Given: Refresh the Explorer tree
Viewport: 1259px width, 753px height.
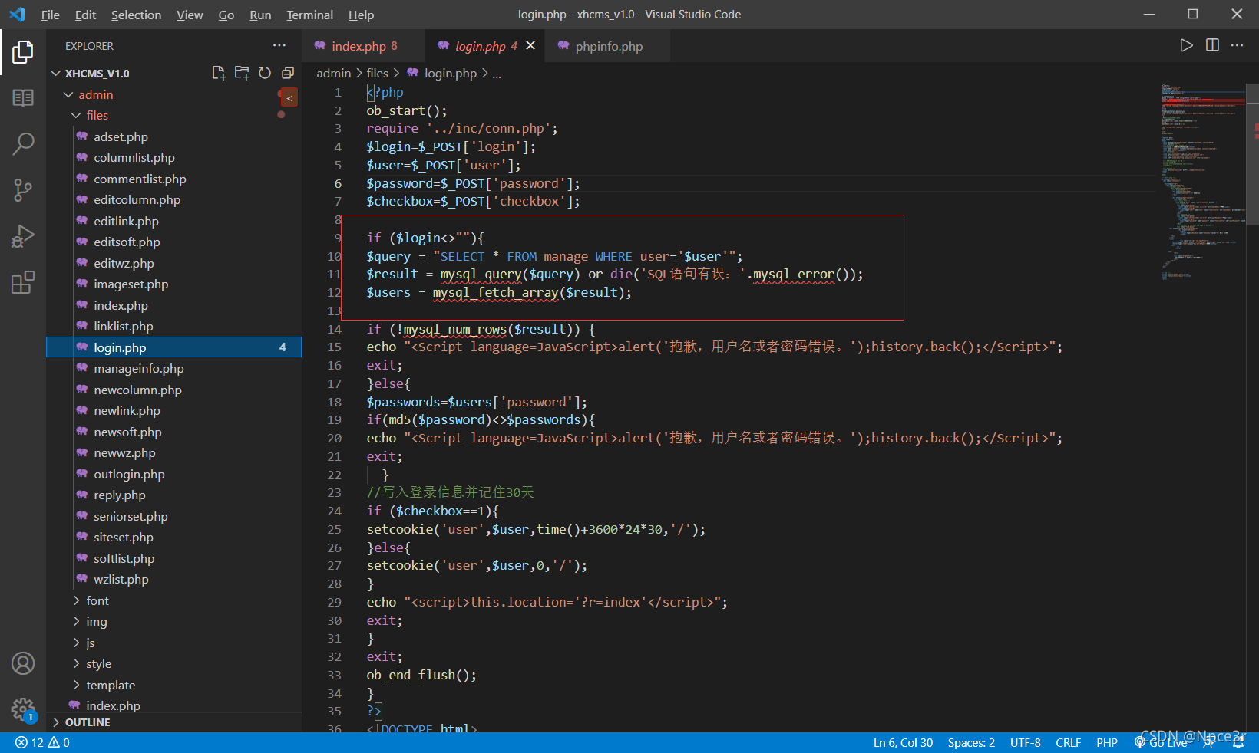Looking at the screenshot, I should (265, 73).
